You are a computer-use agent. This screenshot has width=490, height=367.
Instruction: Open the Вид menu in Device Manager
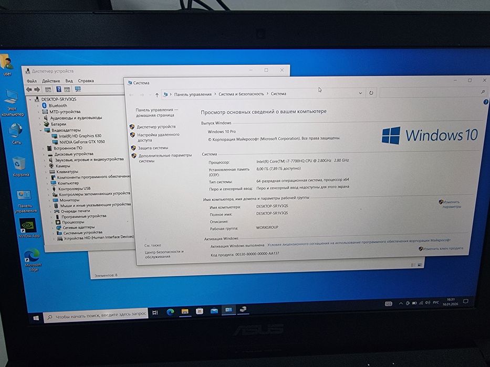69,81
